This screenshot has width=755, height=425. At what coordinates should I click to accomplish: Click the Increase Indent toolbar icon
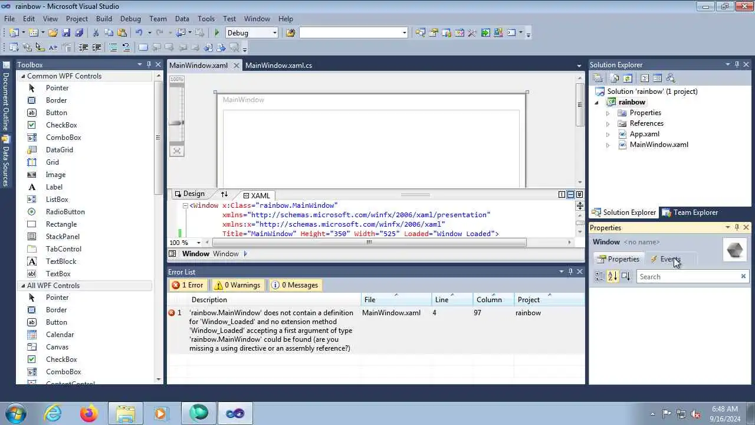coord(97,48)
